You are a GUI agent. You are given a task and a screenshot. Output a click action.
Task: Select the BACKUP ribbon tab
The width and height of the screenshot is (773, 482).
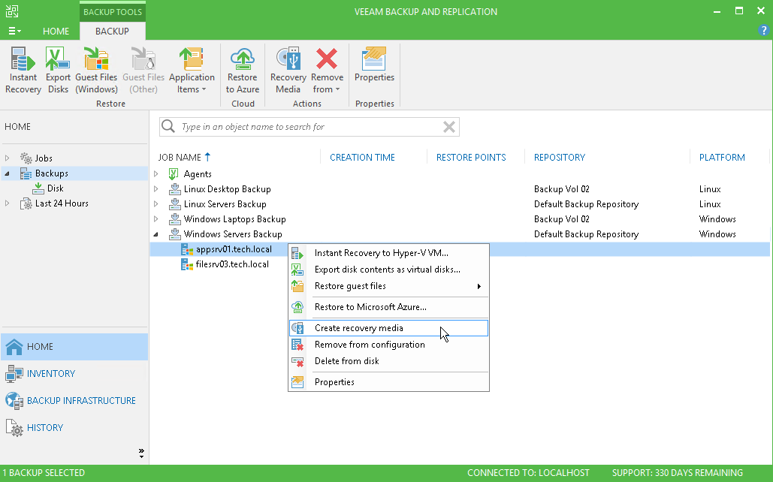coord(112,31)
